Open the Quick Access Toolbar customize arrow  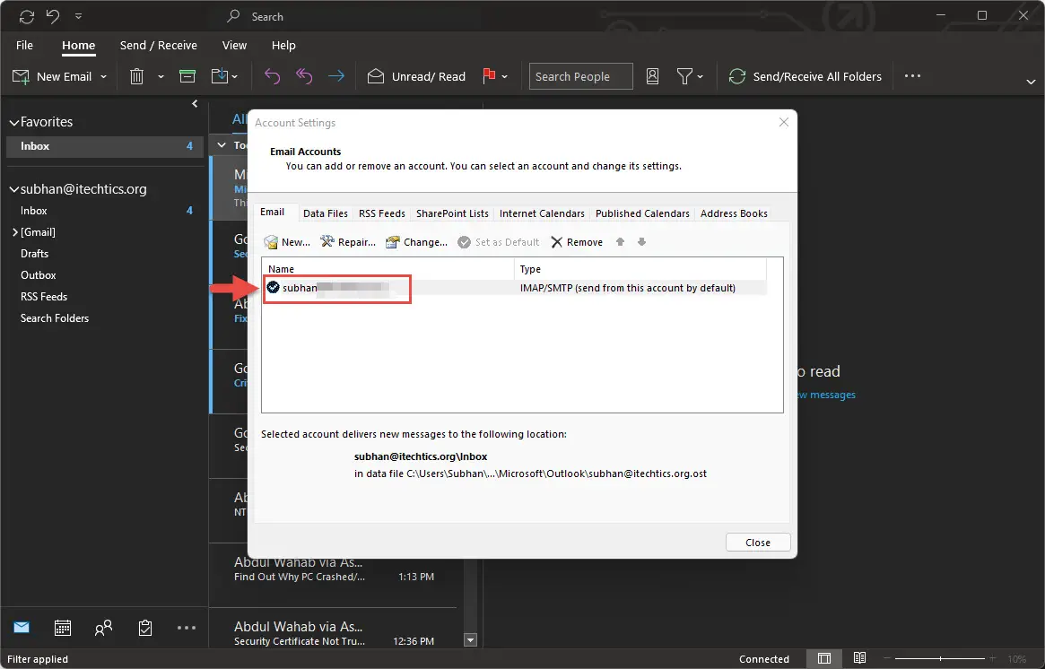tap(79, 16)
